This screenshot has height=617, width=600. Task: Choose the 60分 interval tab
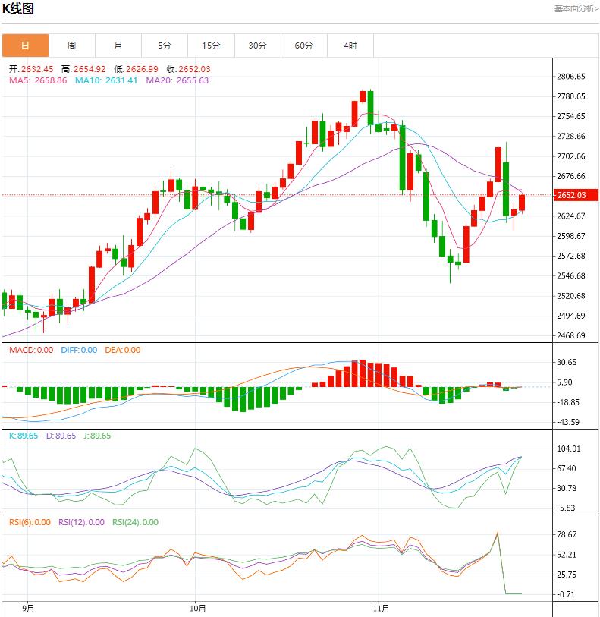[x=304, y=46]
